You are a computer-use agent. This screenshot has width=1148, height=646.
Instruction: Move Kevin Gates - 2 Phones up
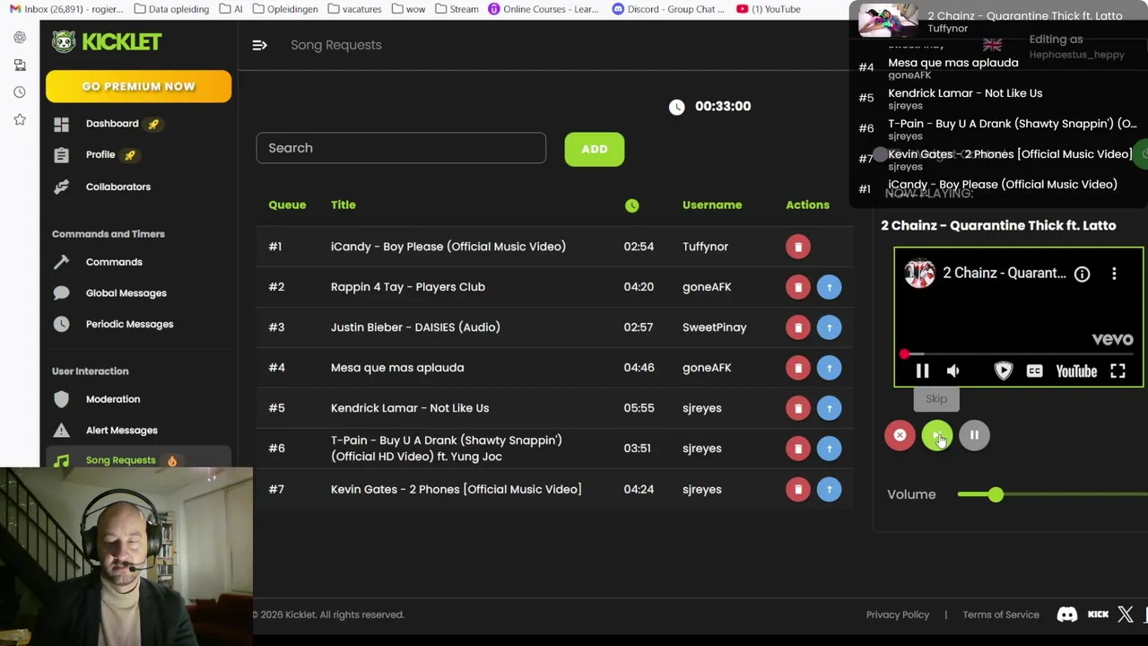(829, 490)
